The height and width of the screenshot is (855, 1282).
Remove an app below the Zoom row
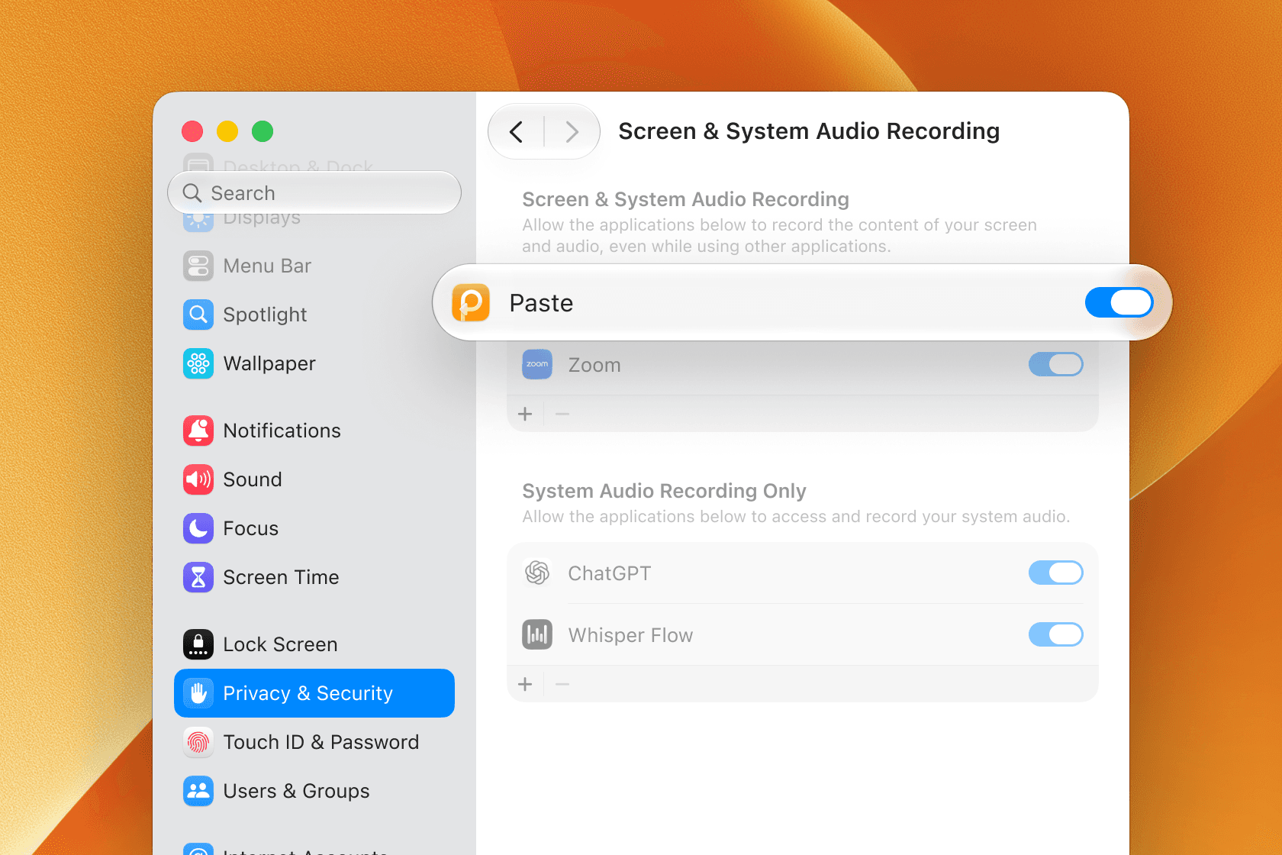tap(562, 414)
